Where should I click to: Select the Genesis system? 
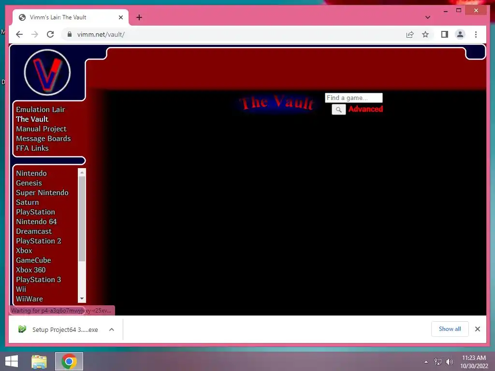[29, 183]
